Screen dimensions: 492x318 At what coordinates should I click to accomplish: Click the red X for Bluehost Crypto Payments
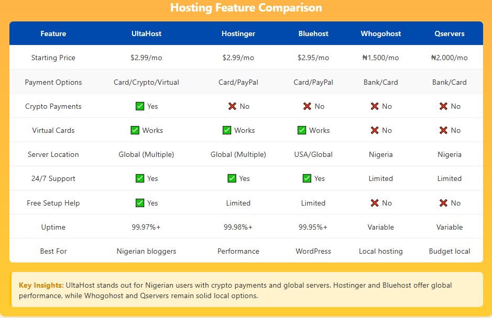[307, 106]
